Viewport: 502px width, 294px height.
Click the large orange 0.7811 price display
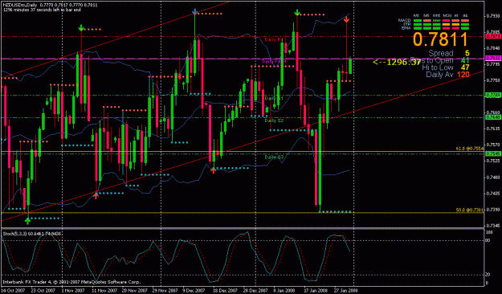point(440,39)
